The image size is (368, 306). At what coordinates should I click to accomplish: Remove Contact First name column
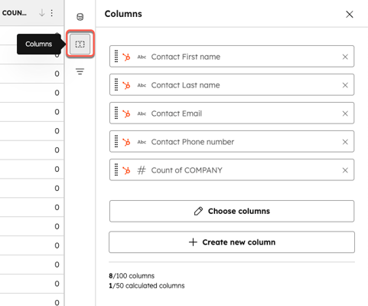click(345, 57)
